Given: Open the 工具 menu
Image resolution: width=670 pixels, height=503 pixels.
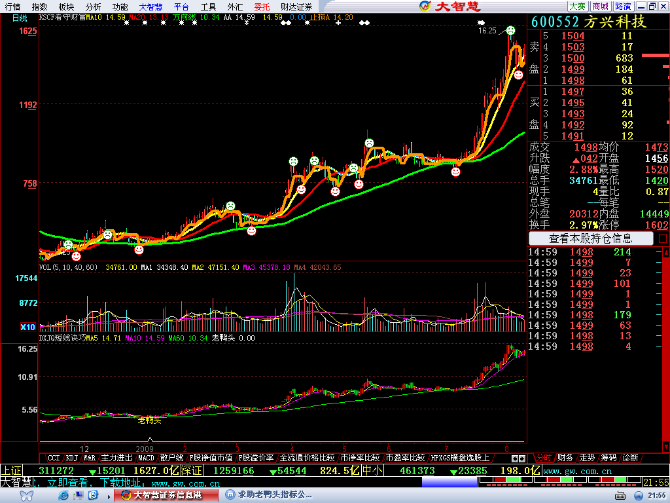Looking at the screenshot, I should point(209,7).
